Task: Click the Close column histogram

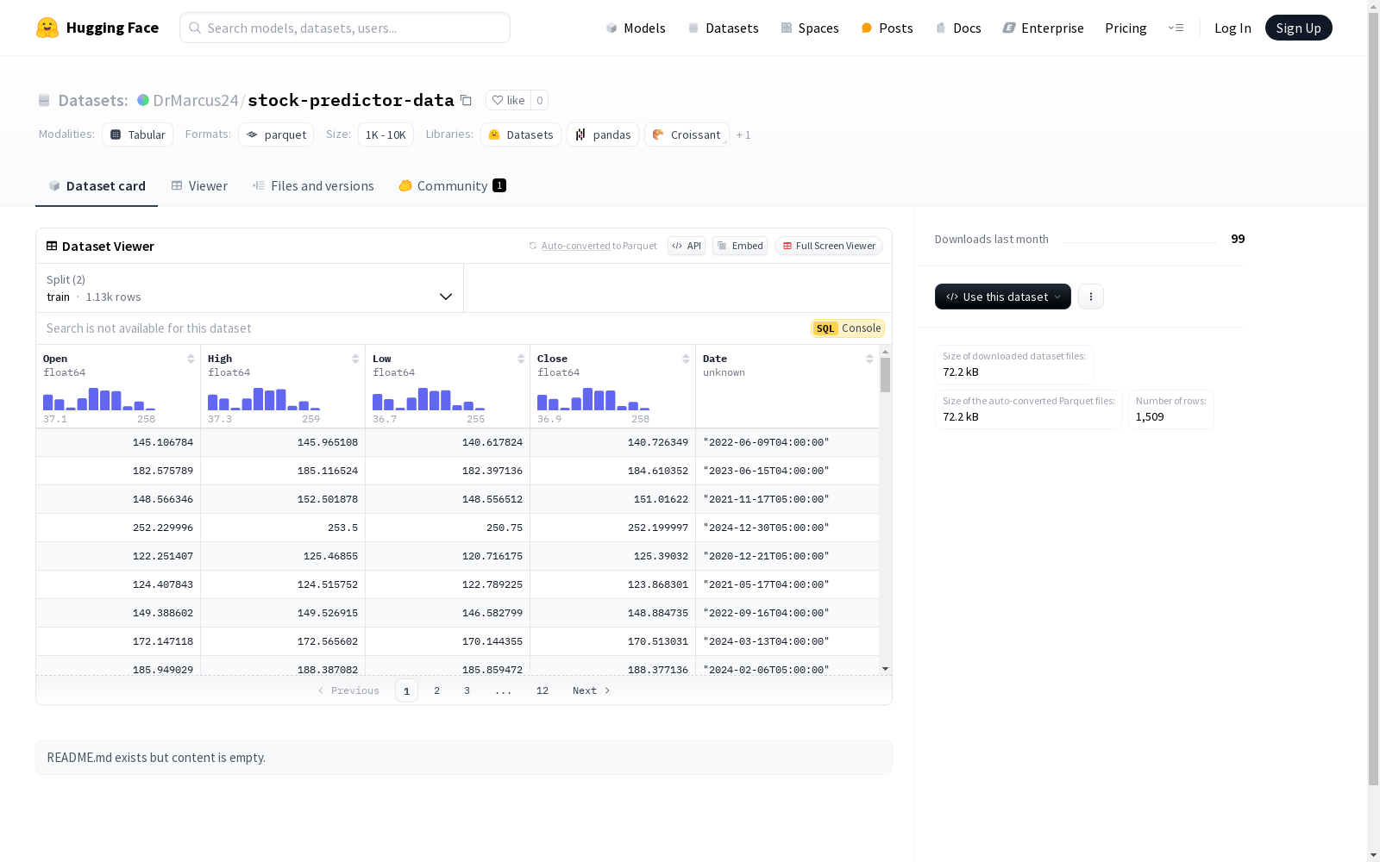Action: tap(593, 399)
